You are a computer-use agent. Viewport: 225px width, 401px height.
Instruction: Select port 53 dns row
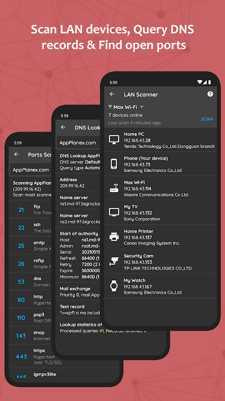click(30, 282)
